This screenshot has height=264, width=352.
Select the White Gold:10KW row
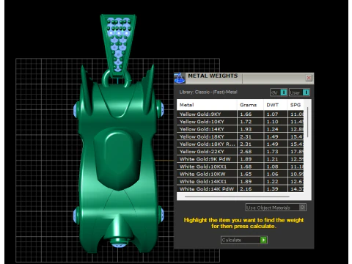(240, 174)
